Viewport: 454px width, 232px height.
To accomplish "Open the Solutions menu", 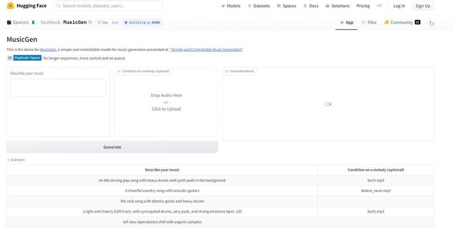I will pos(337,6).
